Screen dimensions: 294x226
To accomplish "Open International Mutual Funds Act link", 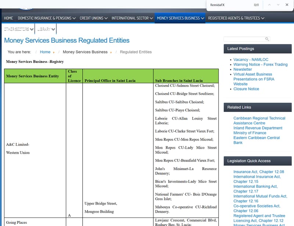I will pos(260,198).
